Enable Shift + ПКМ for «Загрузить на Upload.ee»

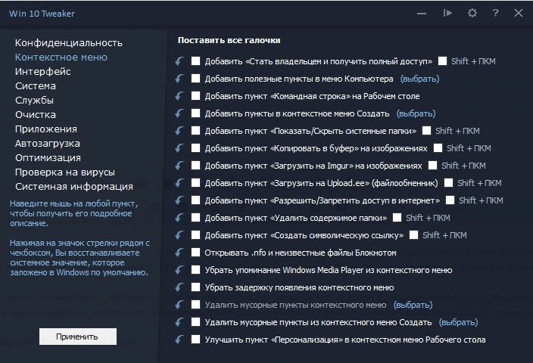coord(448,183)
